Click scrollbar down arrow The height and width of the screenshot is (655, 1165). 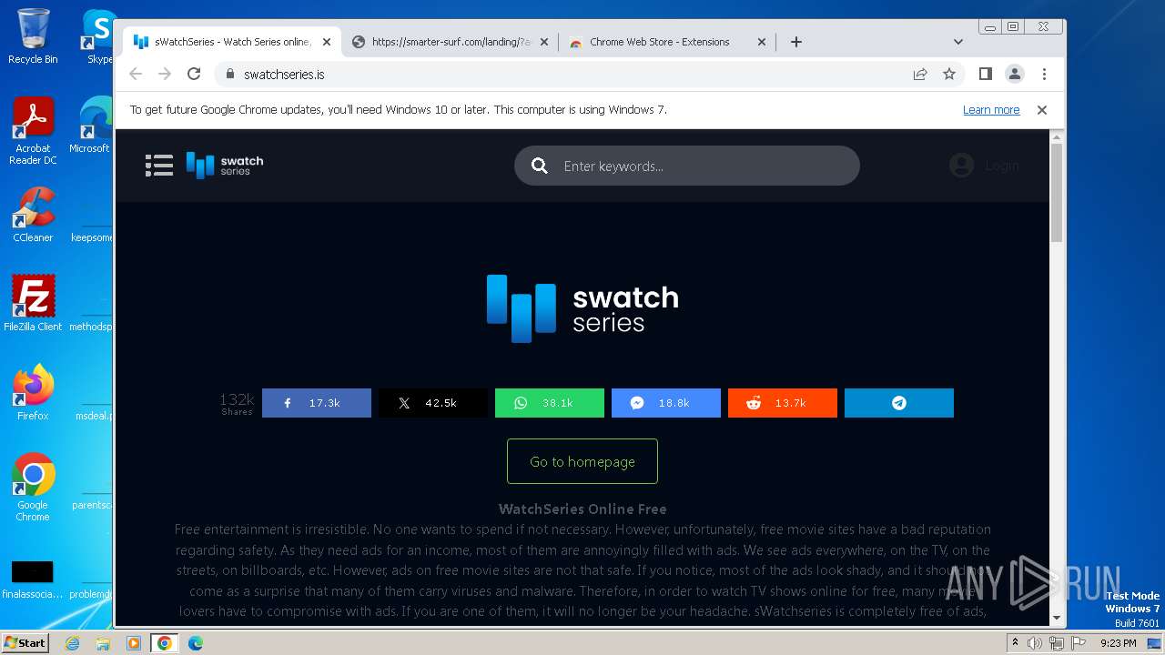click(1057, 618)
